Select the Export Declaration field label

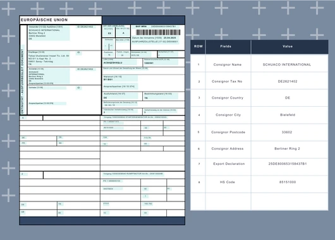229,164
